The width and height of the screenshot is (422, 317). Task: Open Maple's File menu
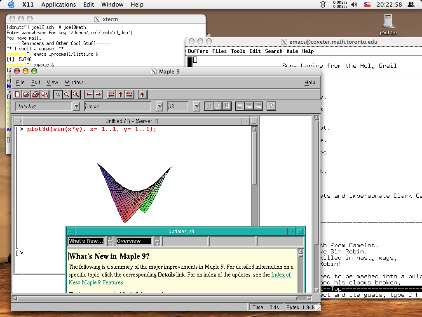(x=20, y=83)
